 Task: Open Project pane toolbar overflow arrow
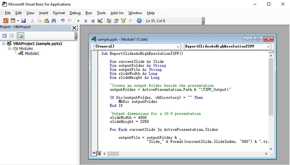[x=76, y=36]
